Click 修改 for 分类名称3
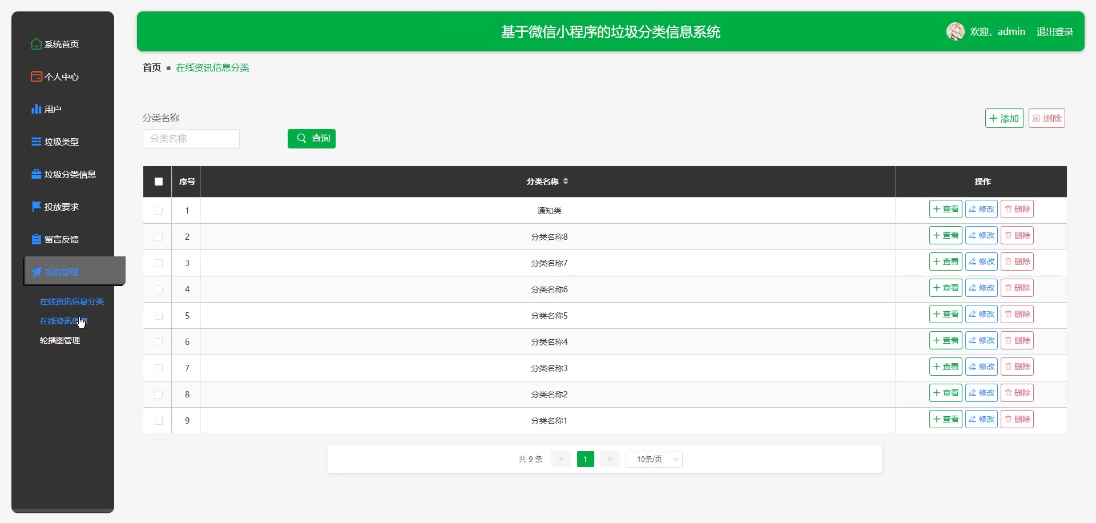This screenshot has height=523, width=1096. tap(982, 367)
